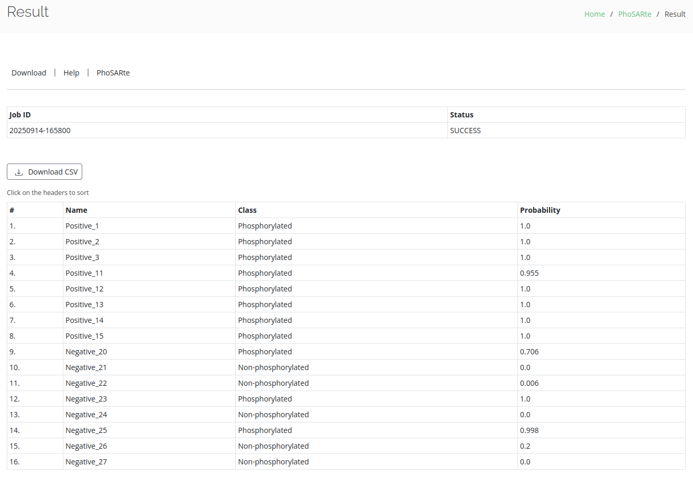Screen dimensions: 693x477
Task: Click the SUCCESS status cell
Action: tap(465, 131)
